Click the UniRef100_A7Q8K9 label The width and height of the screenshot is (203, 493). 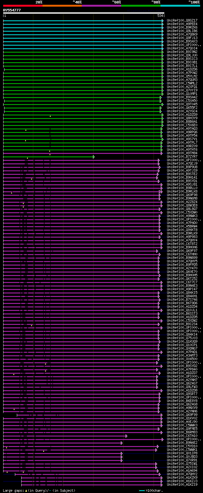[182, 34]
